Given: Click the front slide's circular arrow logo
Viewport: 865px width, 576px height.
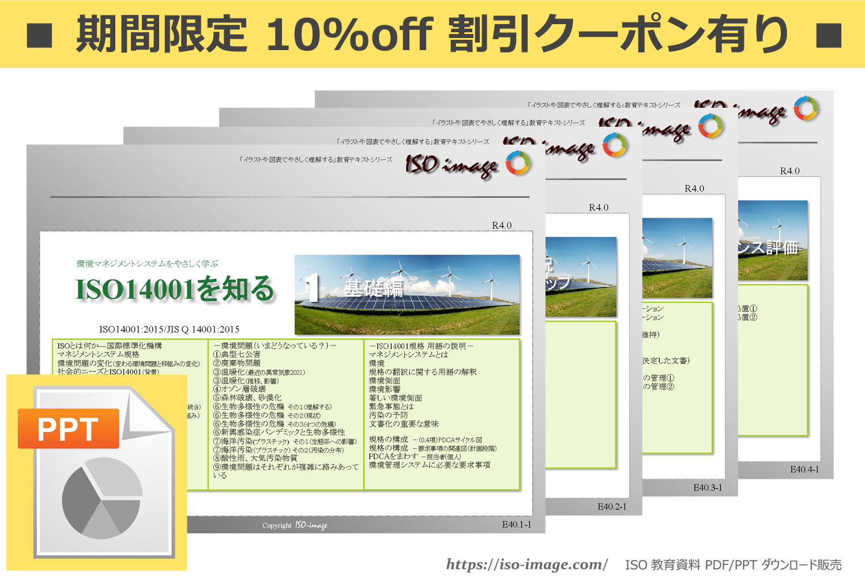Looking at the screenshot, I should (518, 163).
